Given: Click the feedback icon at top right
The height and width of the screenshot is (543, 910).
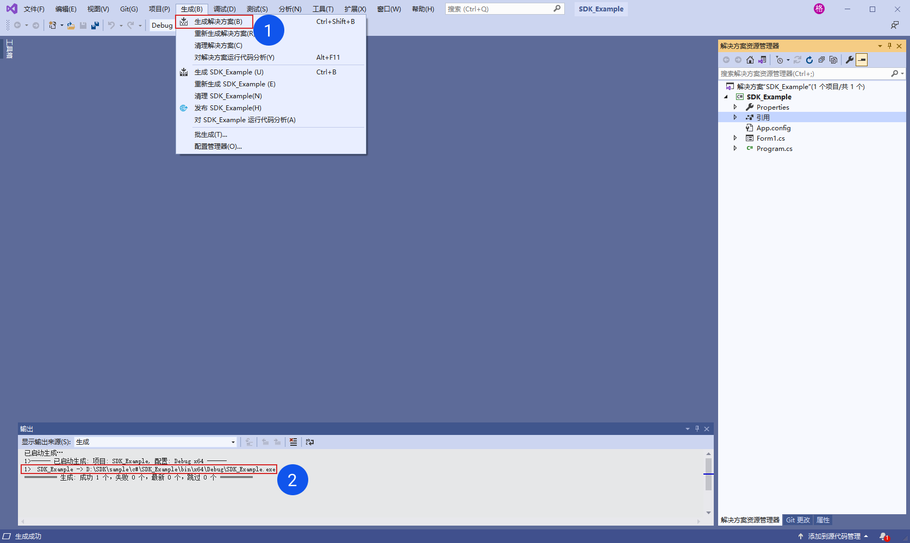Looking at the screenshot, I should click(x=895, y=25).
